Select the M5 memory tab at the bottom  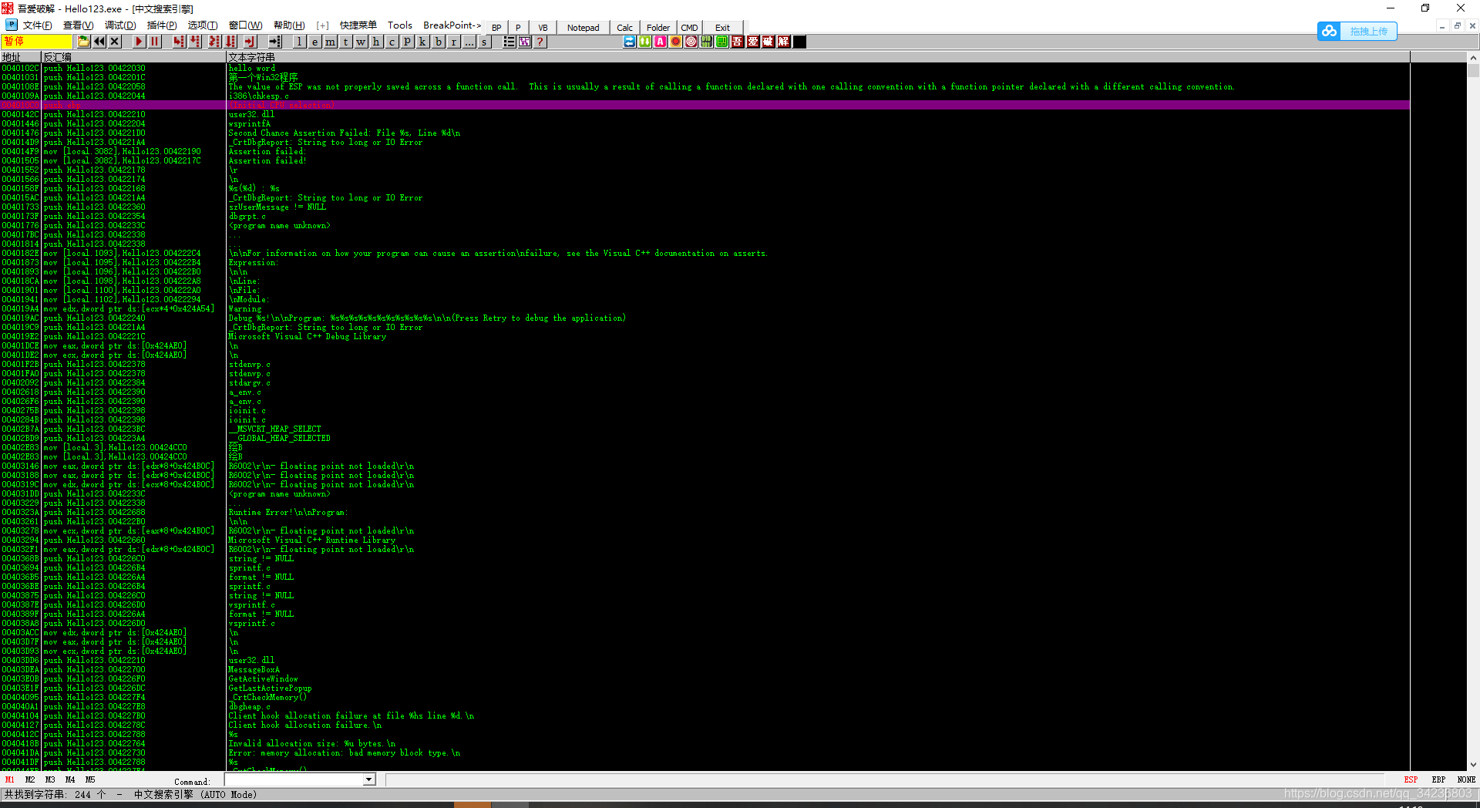point(90,779)
